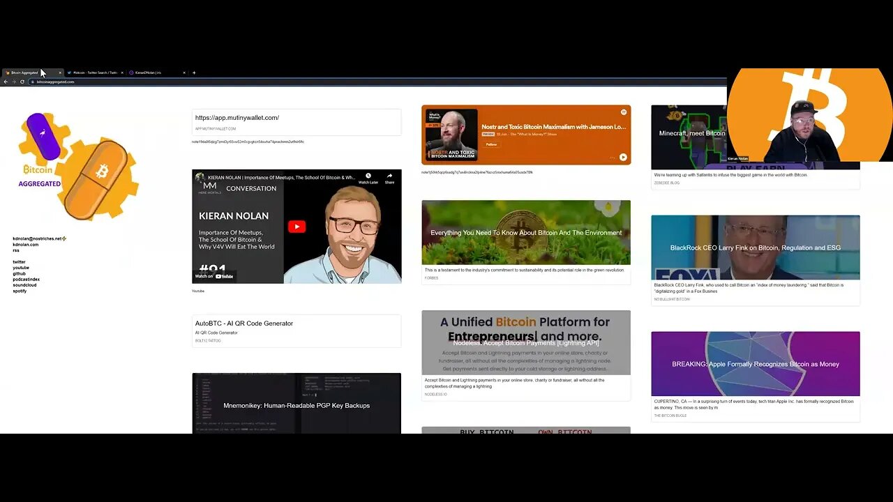The height and width of the screenshot is (502, 893).
Task: Open a new browser tab with plus icon
Action: [x=194, y=73]
